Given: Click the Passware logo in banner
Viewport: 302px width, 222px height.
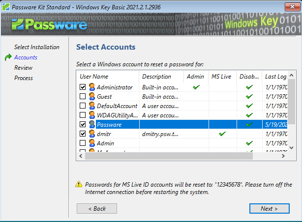Looking at the screenshot, I should [x=49, y=25].
